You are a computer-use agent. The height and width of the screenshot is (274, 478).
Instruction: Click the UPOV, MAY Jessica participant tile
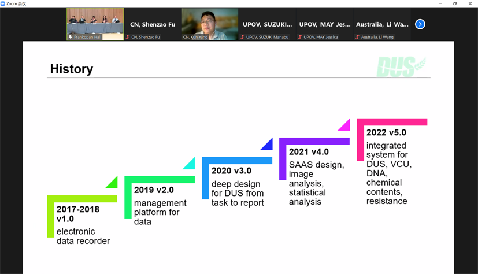[x=324, y=24]
